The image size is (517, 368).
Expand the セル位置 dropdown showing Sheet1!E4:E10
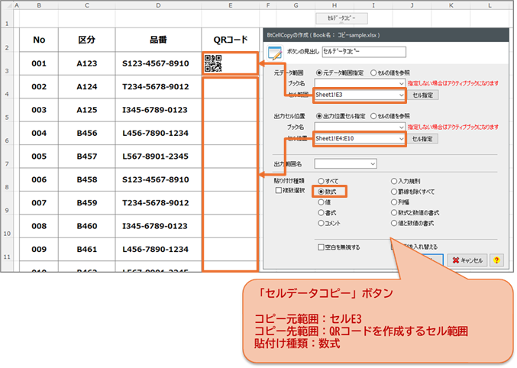click(x=401, y=139)
